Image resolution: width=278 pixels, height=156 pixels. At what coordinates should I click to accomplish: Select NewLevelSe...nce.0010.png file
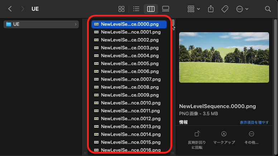[x=129, y=103]
